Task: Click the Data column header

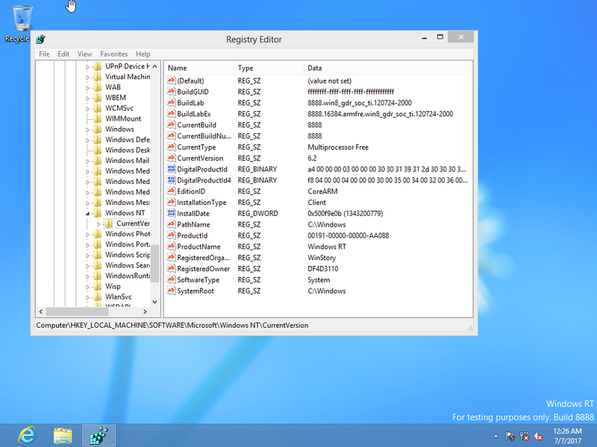Action: [x=314, y=68]
